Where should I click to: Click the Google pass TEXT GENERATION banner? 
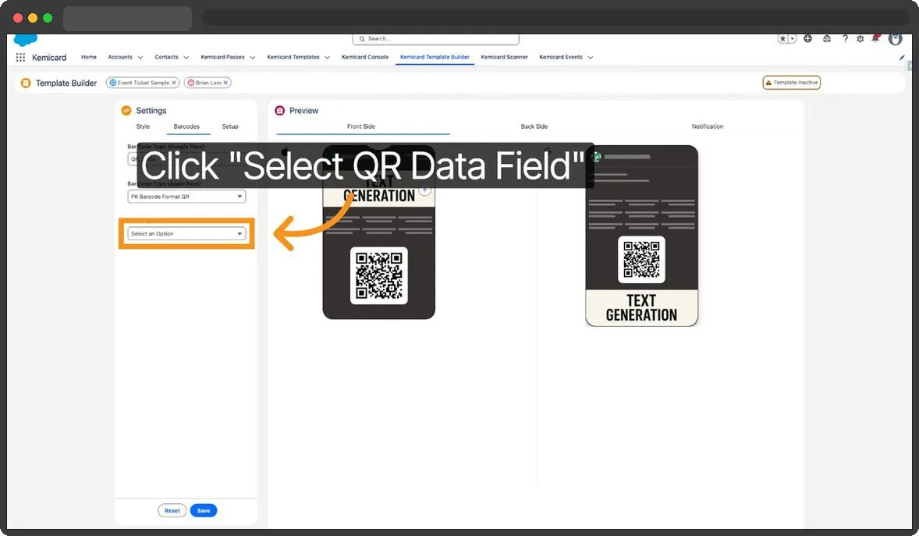click(x=642, y=308)
